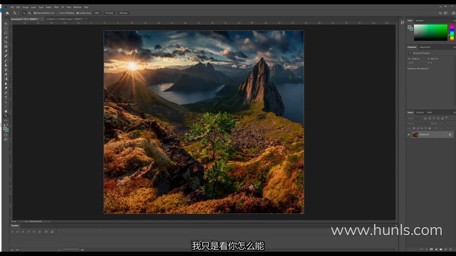
Task: Toggle Quick Mask mode icon
Action: (x=6, y=135)
